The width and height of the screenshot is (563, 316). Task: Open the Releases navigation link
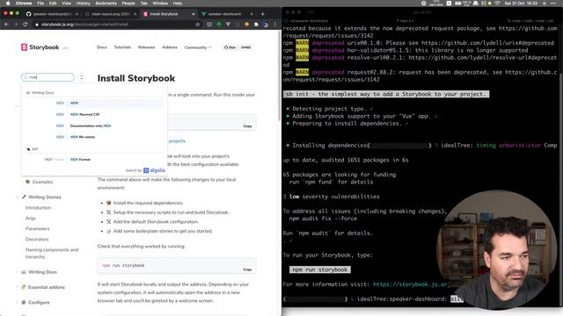click(147, 47)
